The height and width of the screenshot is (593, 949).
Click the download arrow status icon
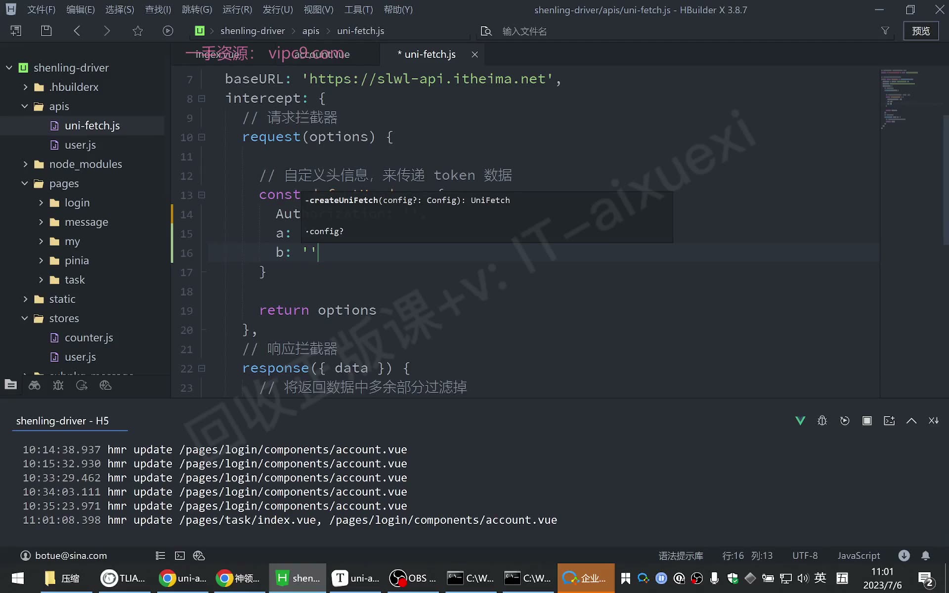pos(904,555)
